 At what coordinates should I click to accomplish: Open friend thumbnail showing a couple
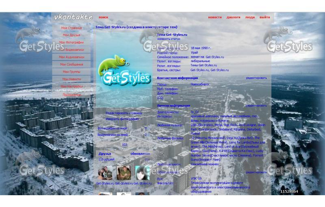click(x=105, y=173)
